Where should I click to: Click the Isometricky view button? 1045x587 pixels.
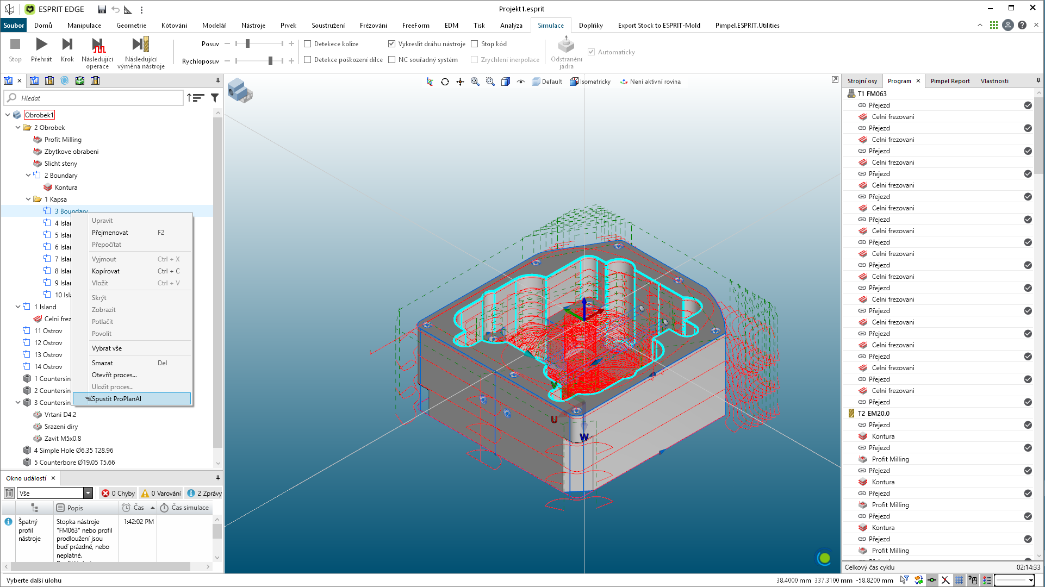590,82
